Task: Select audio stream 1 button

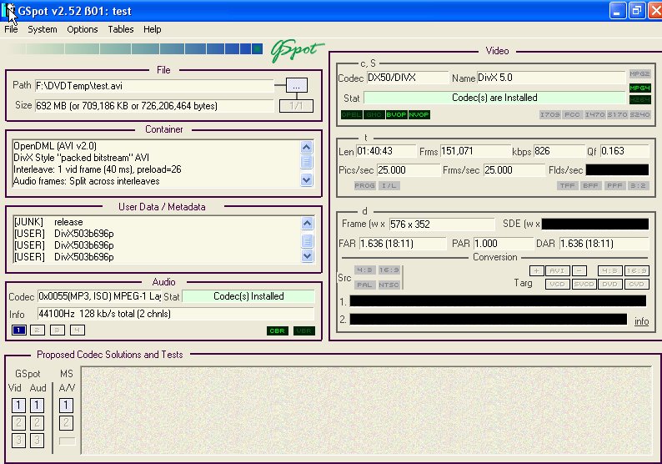Action: click(x=19, y=330)
